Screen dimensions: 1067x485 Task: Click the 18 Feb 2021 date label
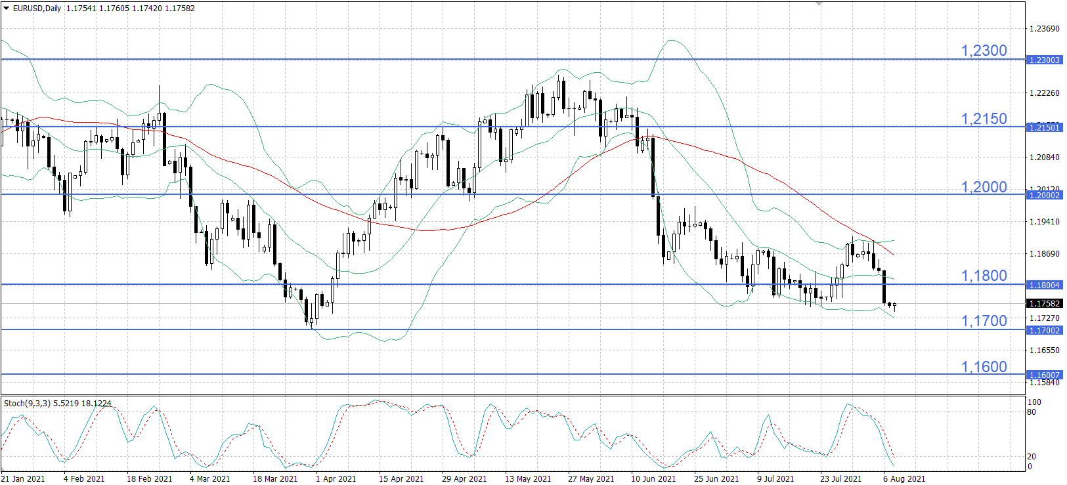tap(149, 478)
